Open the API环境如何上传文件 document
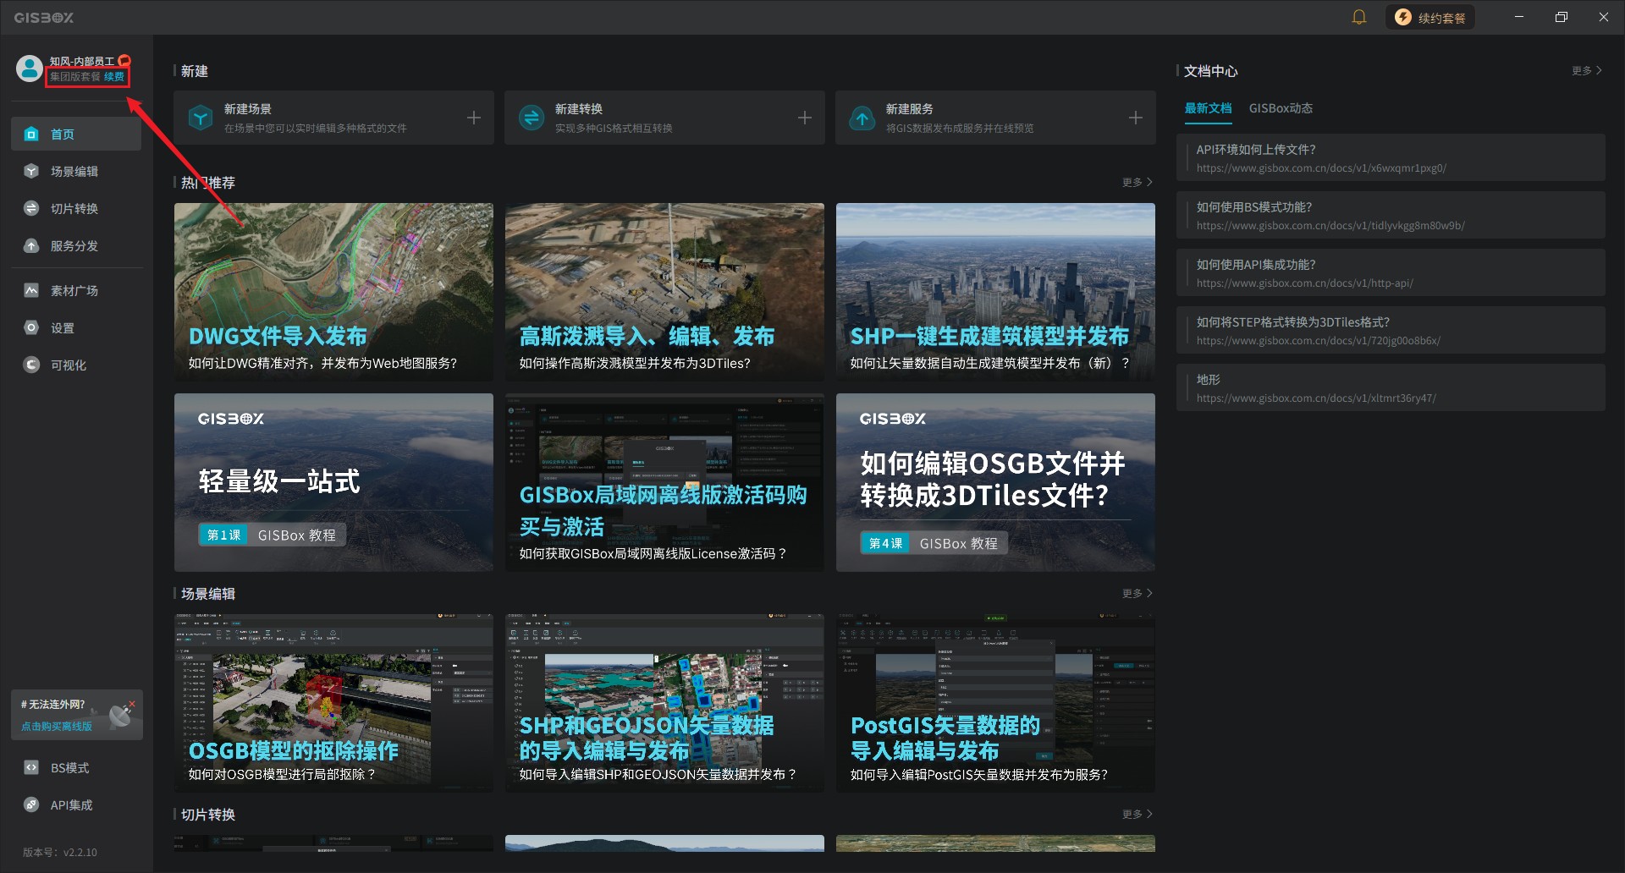Screen dimensions: 1625x873 coord(1391,157)
